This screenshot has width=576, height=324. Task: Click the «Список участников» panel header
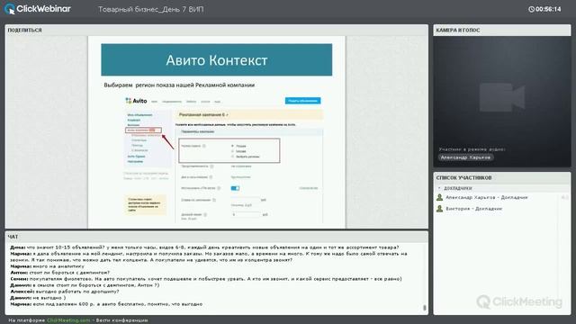(502, 177)
